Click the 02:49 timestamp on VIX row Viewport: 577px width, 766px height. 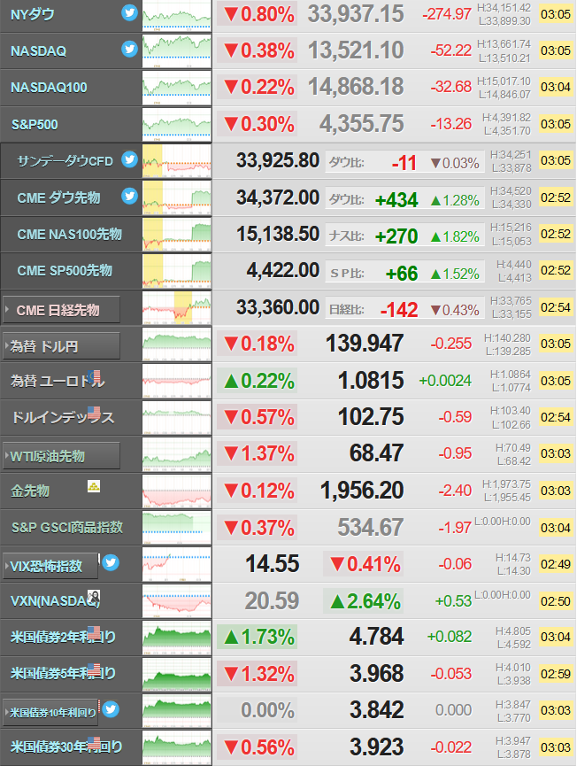pos(556,564)
